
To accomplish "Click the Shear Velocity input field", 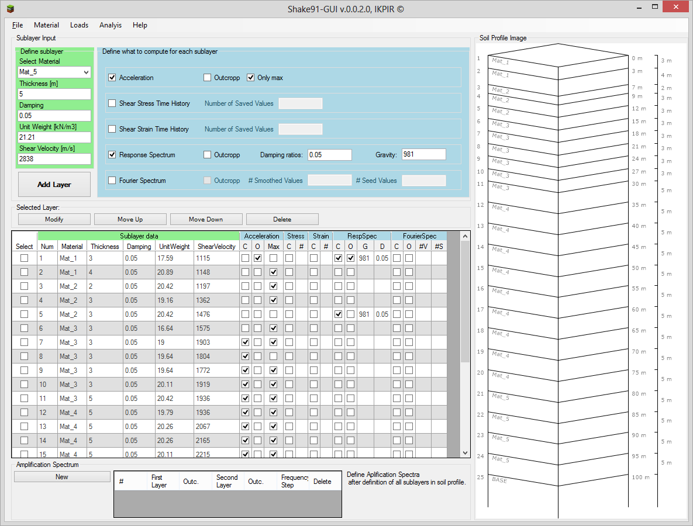I will point(54,158).
